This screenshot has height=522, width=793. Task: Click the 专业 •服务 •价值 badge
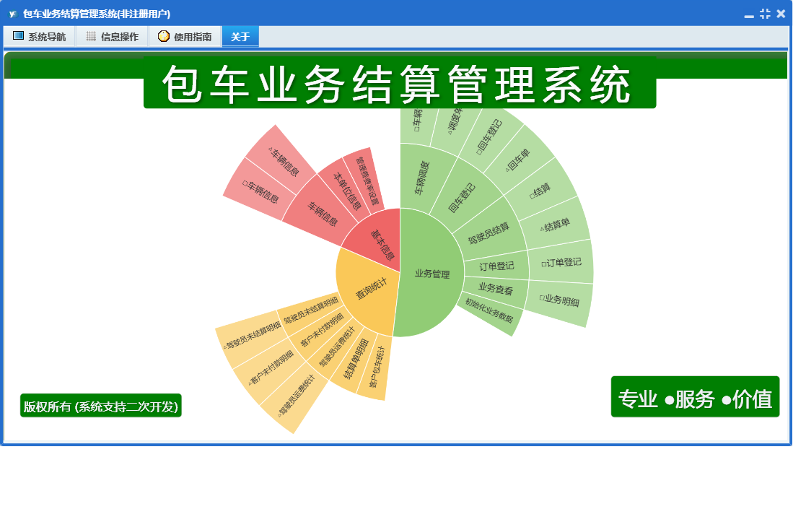pos(695,397)
